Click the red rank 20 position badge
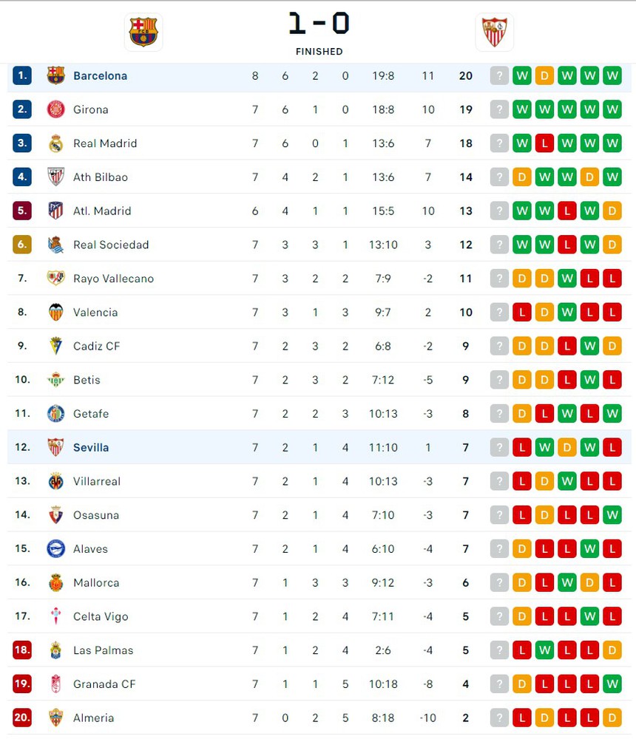 click(x=22, y=718)
